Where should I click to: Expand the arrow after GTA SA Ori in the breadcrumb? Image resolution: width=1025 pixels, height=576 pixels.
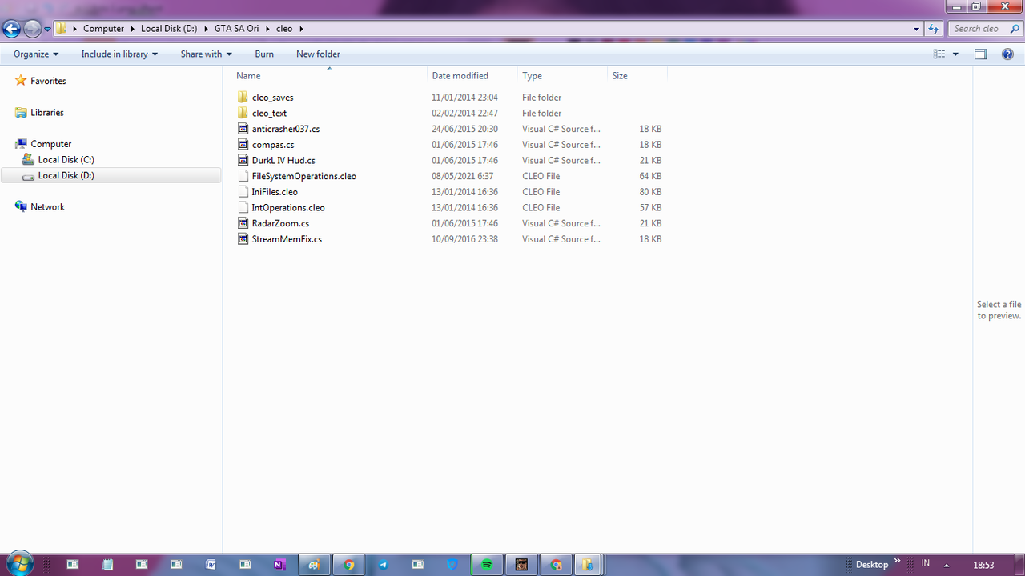pos(267,29)
